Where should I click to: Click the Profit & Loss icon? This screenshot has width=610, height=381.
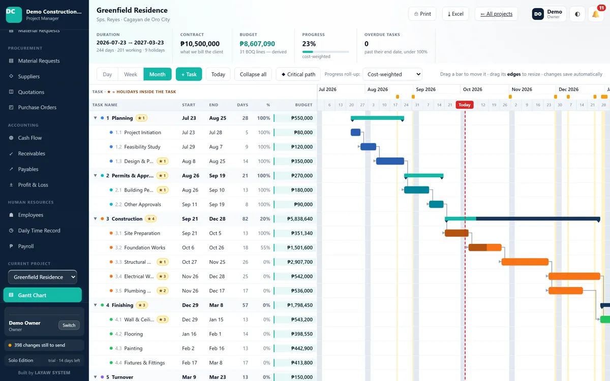(x=11, y=185)
